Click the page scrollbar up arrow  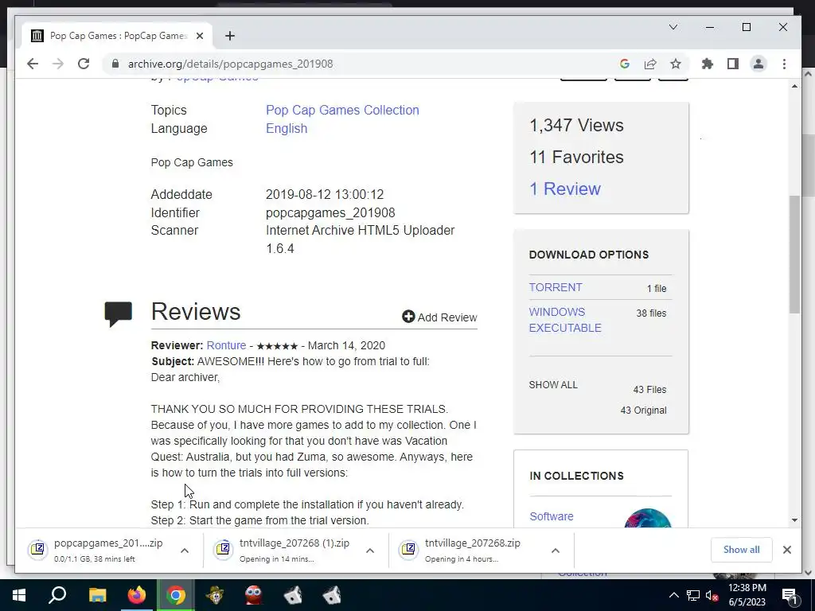[794, 86]
